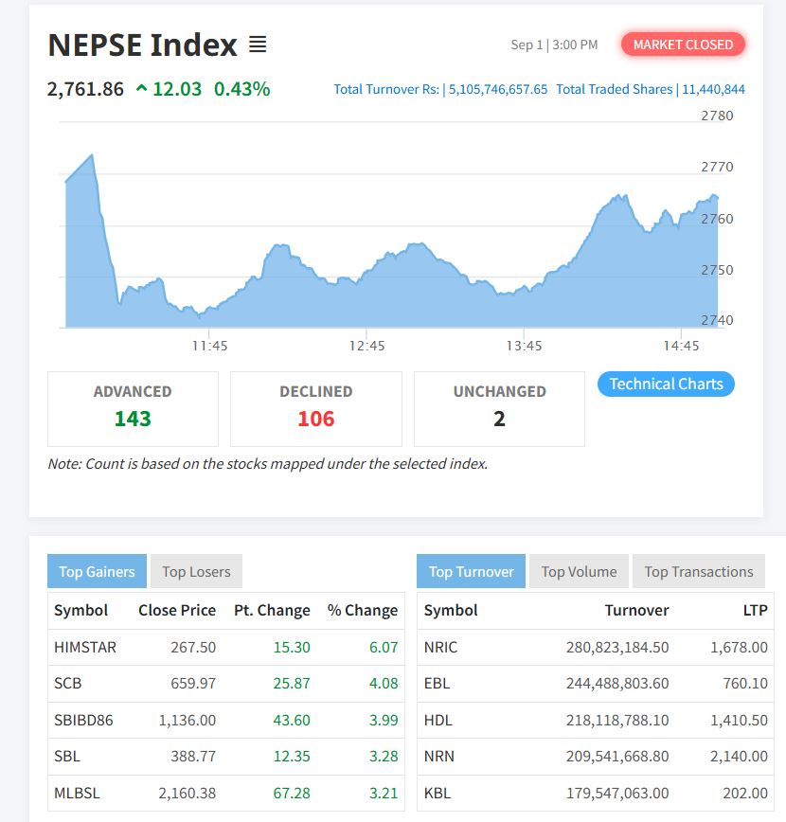Click the SBIBD86 symbol row
The image size is (786, 822).
[x=83, y=720]
